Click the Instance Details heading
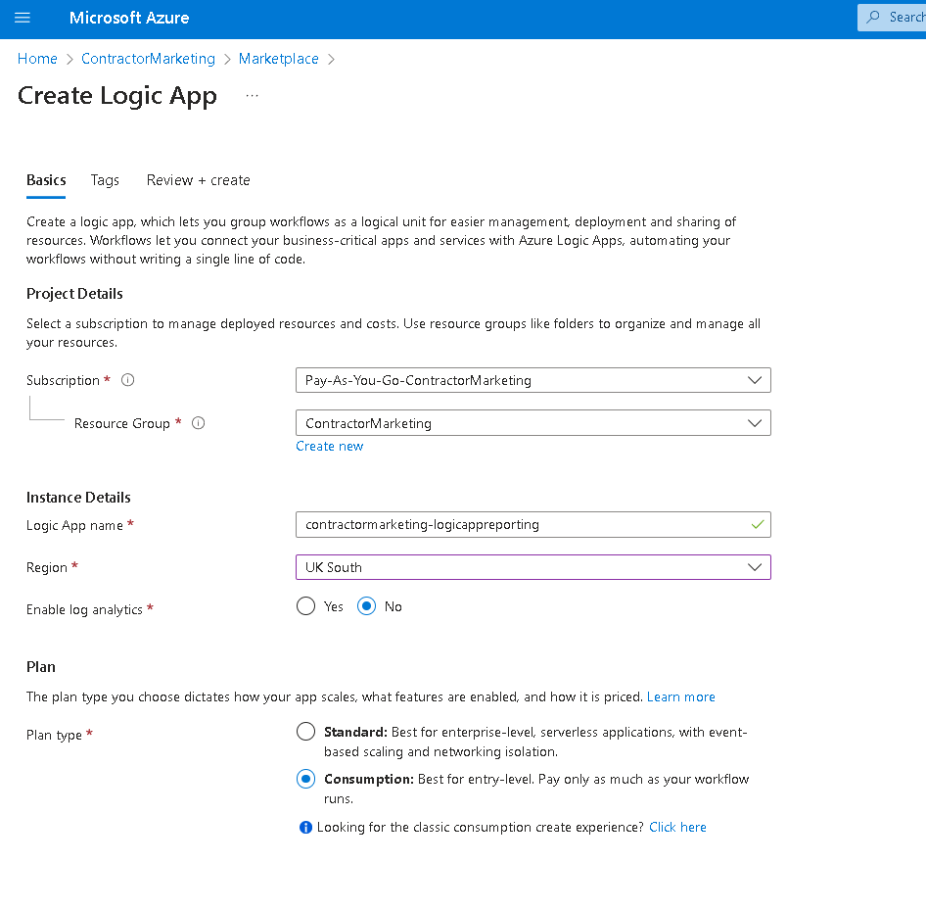Image resolution: width=926 pixels, height=911 pixels. click(78, 498)
